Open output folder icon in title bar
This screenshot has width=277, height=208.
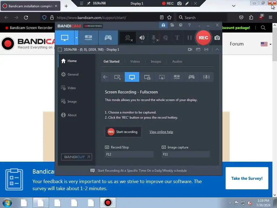(172, 25)
